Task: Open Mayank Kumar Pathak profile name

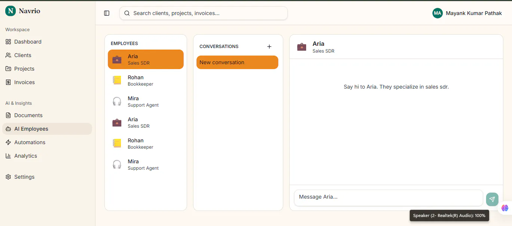Action: click(474, 13)
